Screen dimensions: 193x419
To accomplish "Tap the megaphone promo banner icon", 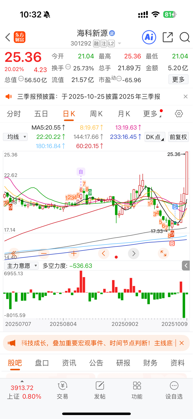I will pos(12,343).
